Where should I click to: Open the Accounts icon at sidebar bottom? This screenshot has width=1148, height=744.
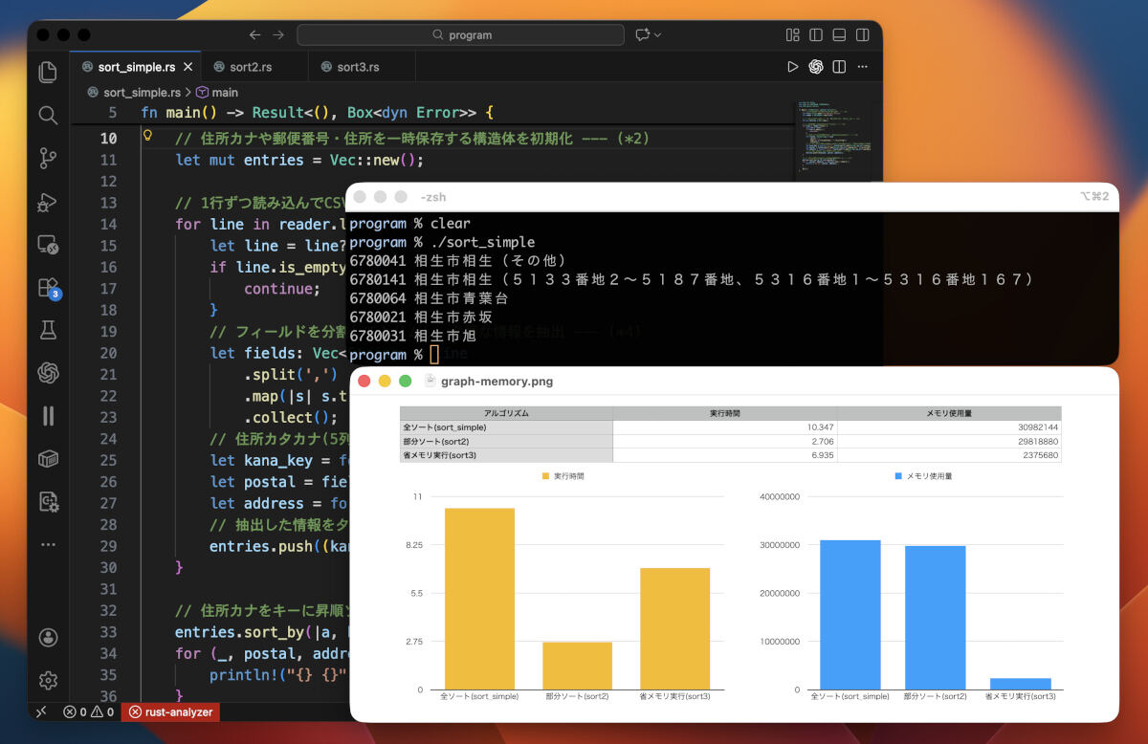48,637
